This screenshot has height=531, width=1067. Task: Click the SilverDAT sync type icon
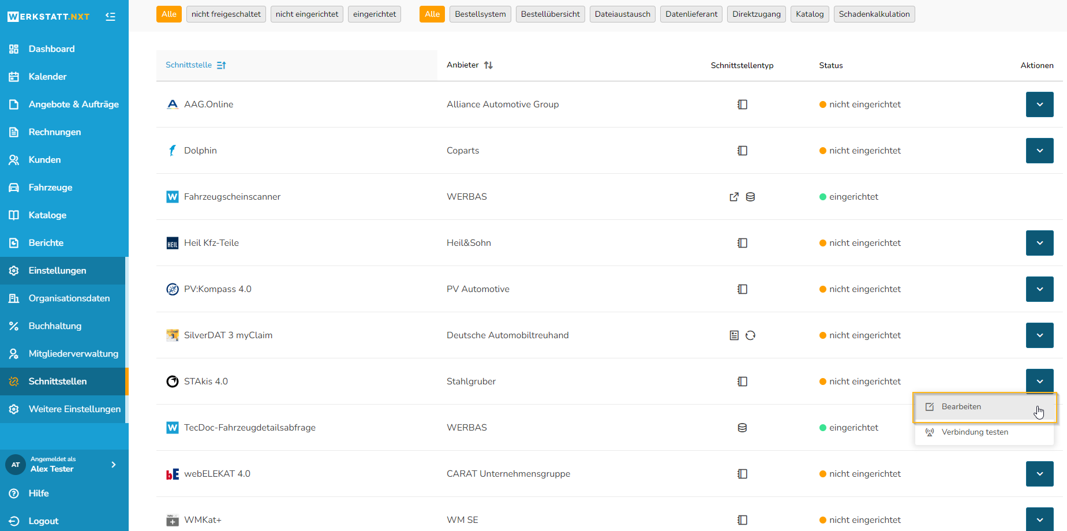pyautogui.click(x=750, y=335)
